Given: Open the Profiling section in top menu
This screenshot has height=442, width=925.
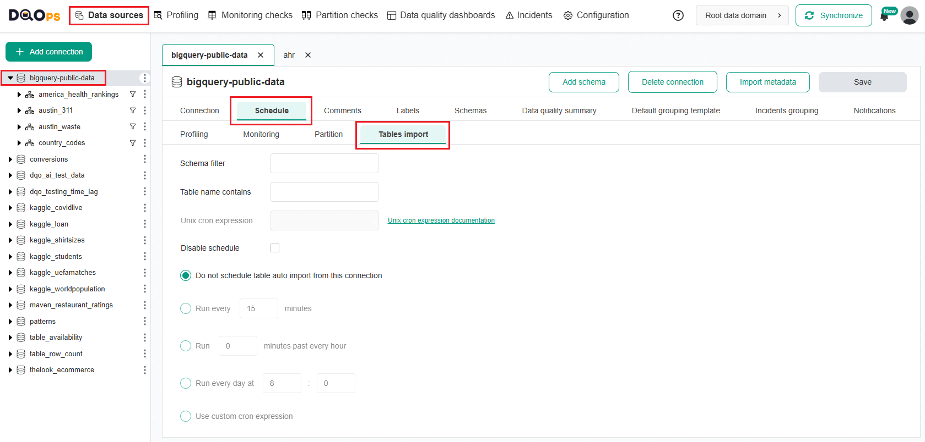Looking at the screenshot, I should [176, 15].
